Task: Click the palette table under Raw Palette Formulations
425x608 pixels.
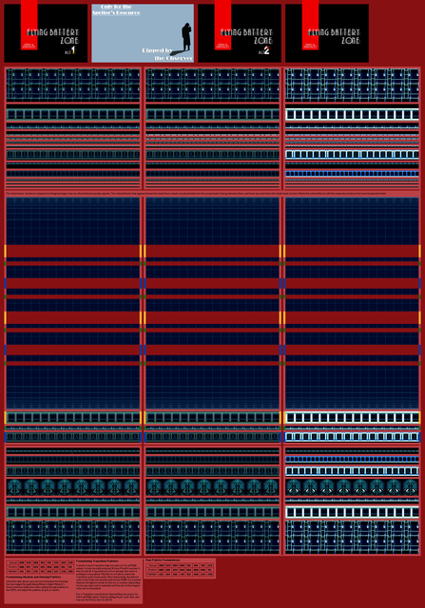Action: click(x=180, y=570)
